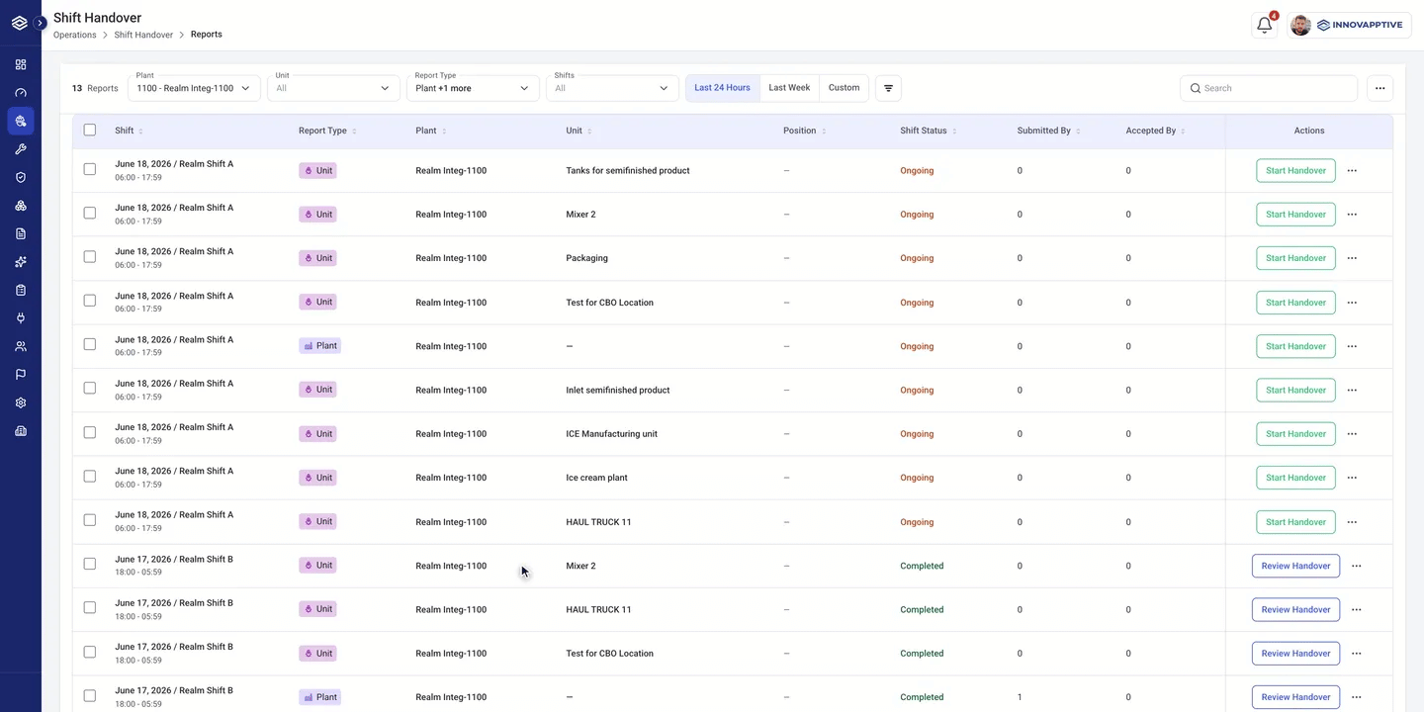Start Handover for HAUL TRUCK 11 Ongoing
This screenshot has height=712, width=1424.
click(x=1295, y=522)
